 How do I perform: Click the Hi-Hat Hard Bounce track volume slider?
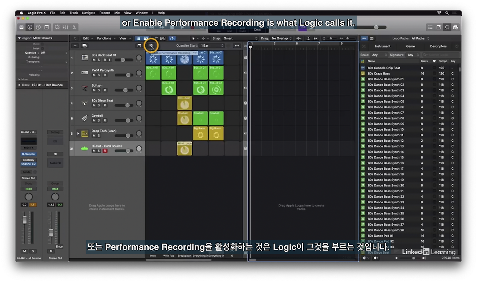[124, 151]
